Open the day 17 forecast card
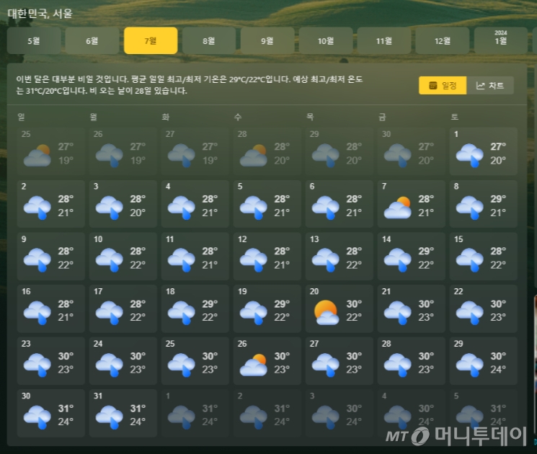Image resolution: width=537 pixels, height=454 pixels. 123,308
